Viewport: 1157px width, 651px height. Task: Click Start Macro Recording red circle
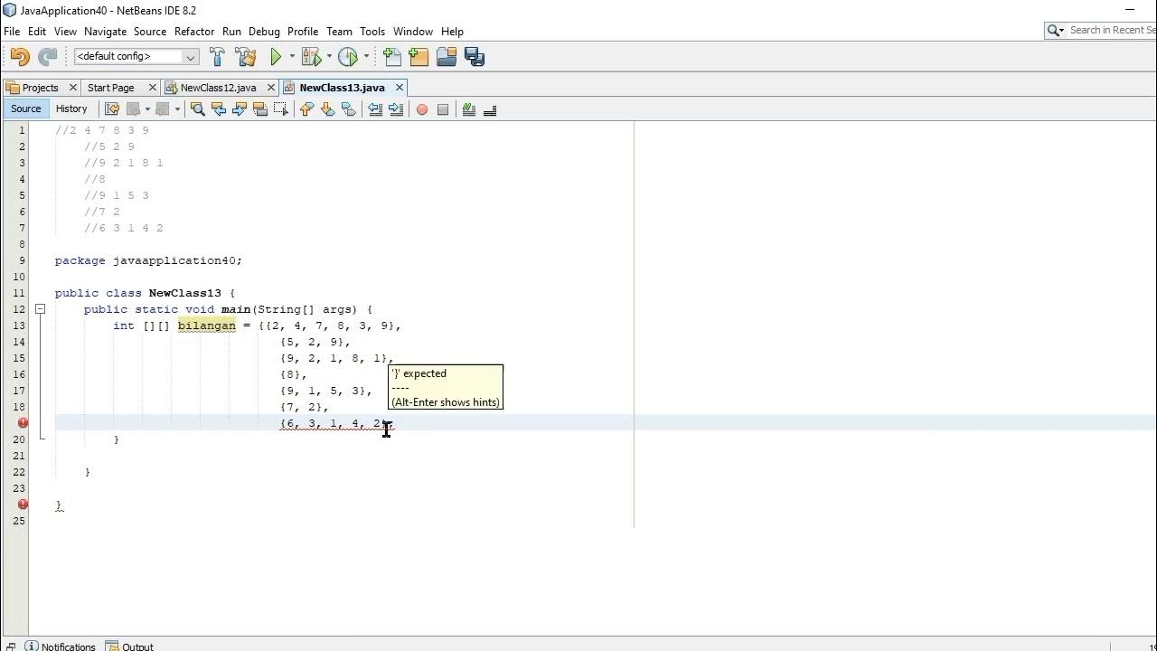click(x=421, y=109)
